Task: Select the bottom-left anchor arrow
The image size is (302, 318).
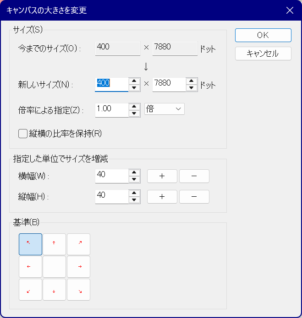Action: 30,290
